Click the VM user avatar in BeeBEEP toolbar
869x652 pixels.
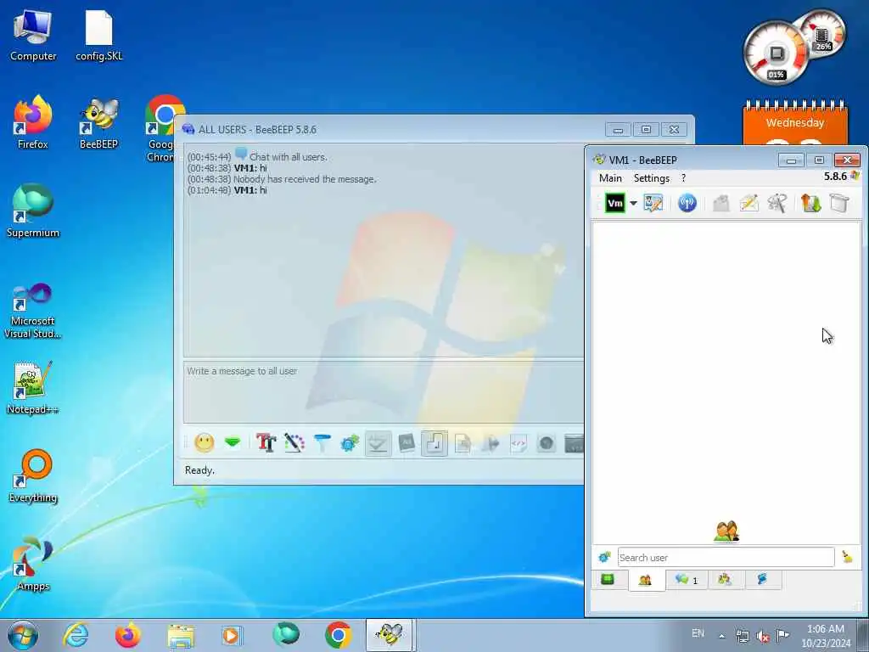point(614,203)
